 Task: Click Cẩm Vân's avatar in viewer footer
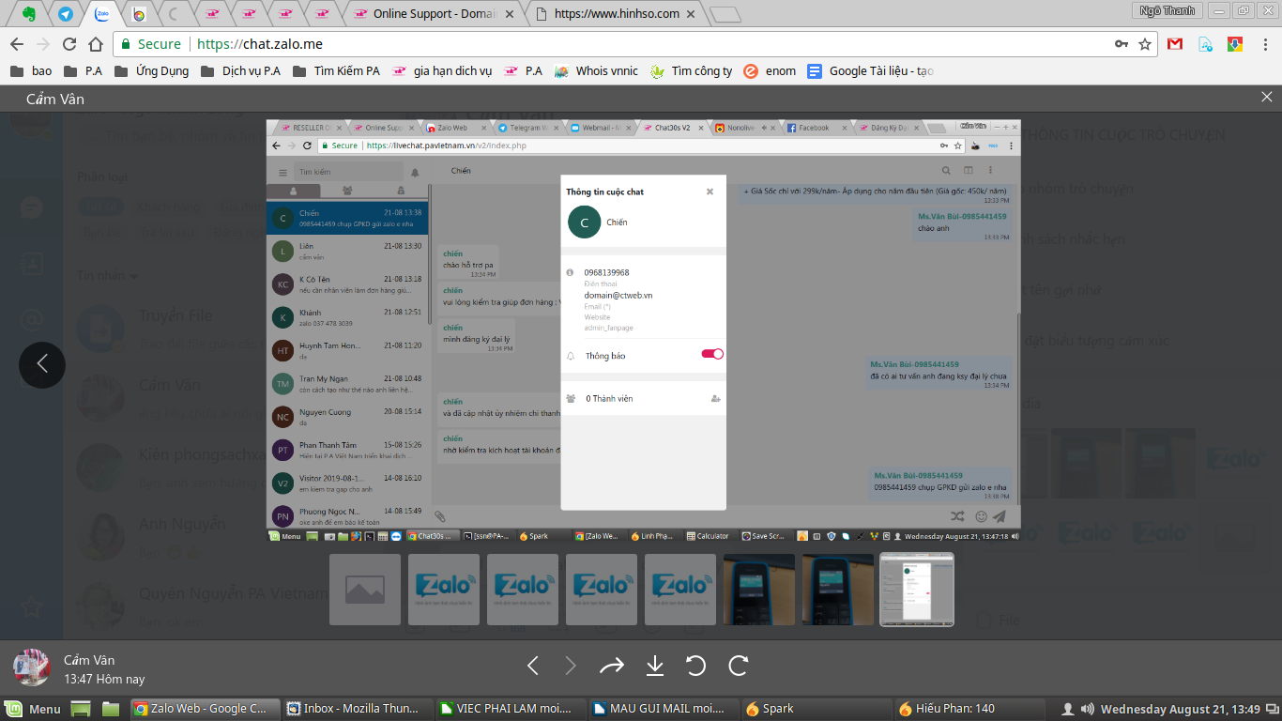tap(32, 667)
